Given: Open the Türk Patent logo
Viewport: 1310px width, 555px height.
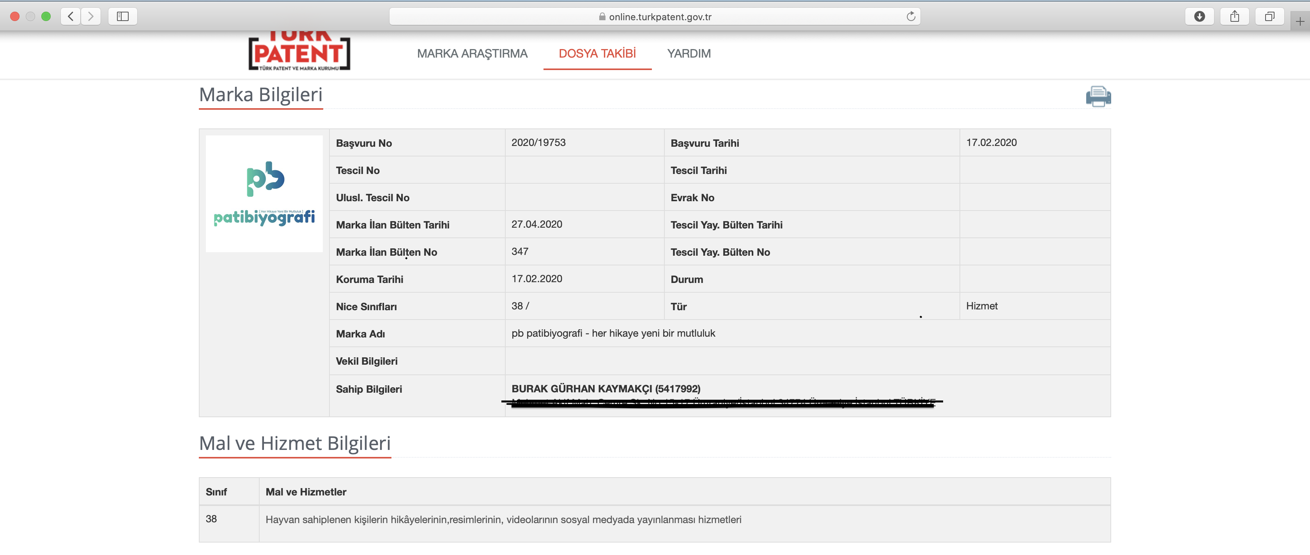Looking at the screenshot, I should tap(299, 51).
